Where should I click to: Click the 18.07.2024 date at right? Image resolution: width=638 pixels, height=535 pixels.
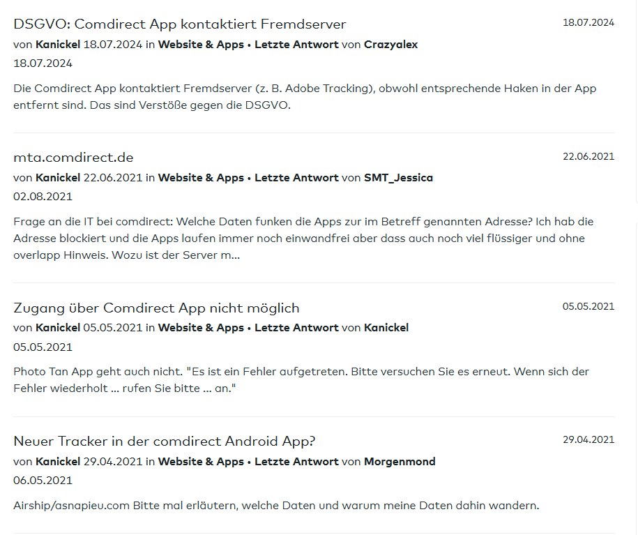(x=588, y=22)
